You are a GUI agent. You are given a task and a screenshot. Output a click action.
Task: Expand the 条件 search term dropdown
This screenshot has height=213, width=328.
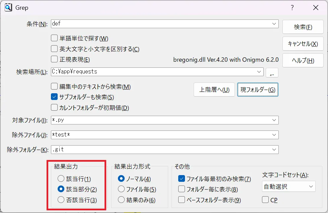274,24
